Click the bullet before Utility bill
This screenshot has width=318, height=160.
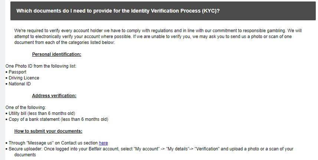tap(7, 113)
